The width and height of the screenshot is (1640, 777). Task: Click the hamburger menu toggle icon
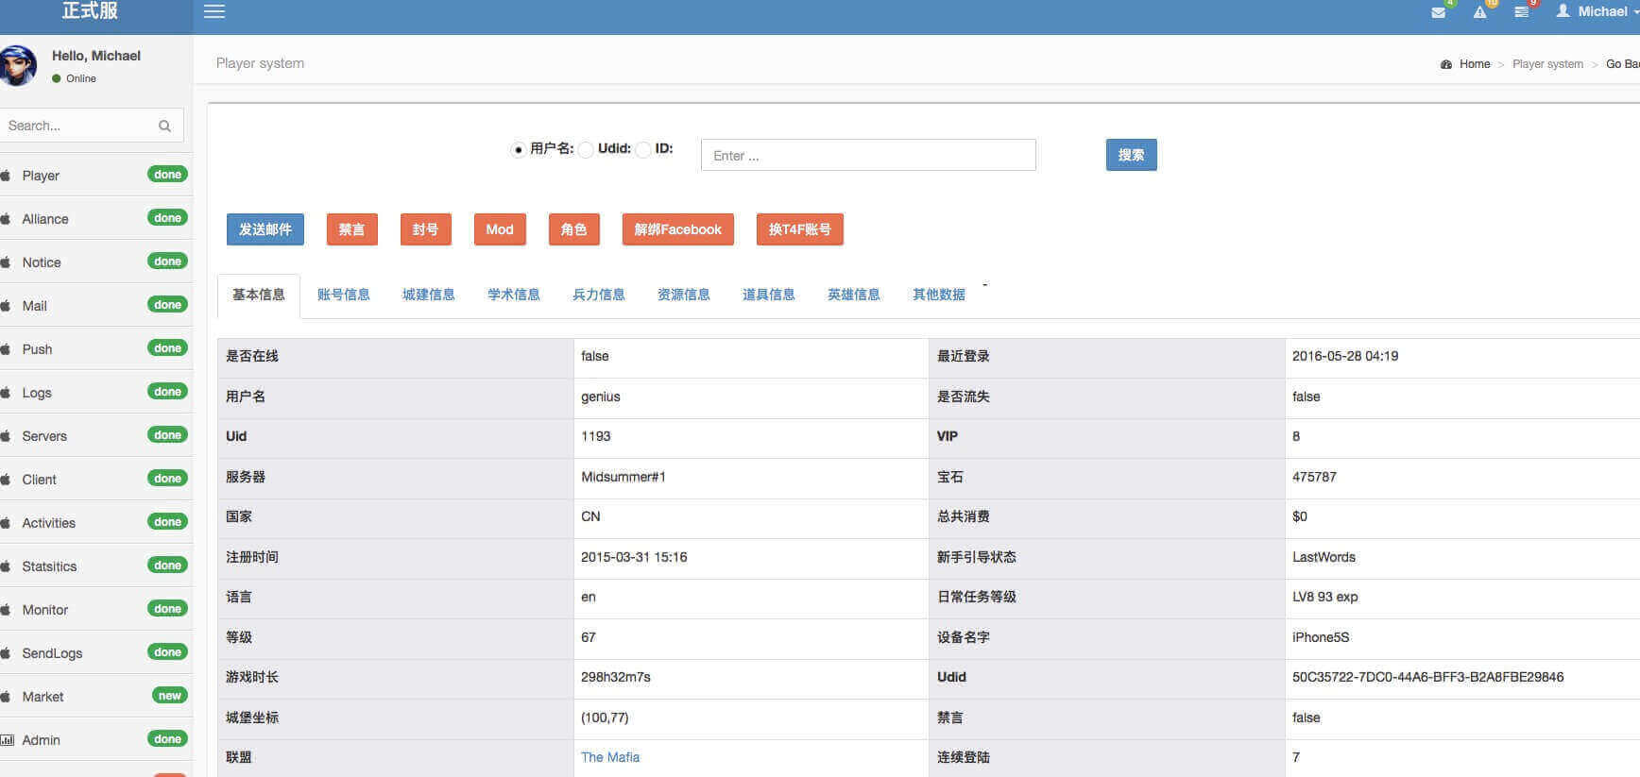pyautogui.click(x=214, y=11)
